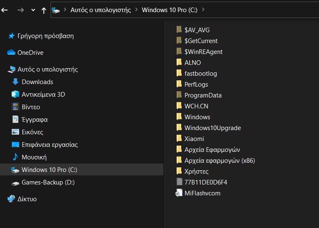Click the Back navigation arrow
The width and height of the screenshot is (319, 228).
pos(5,10)
